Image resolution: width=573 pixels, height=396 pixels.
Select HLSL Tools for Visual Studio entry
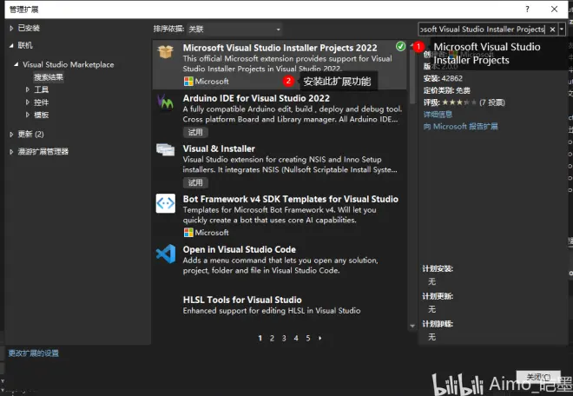click(242, 300)
